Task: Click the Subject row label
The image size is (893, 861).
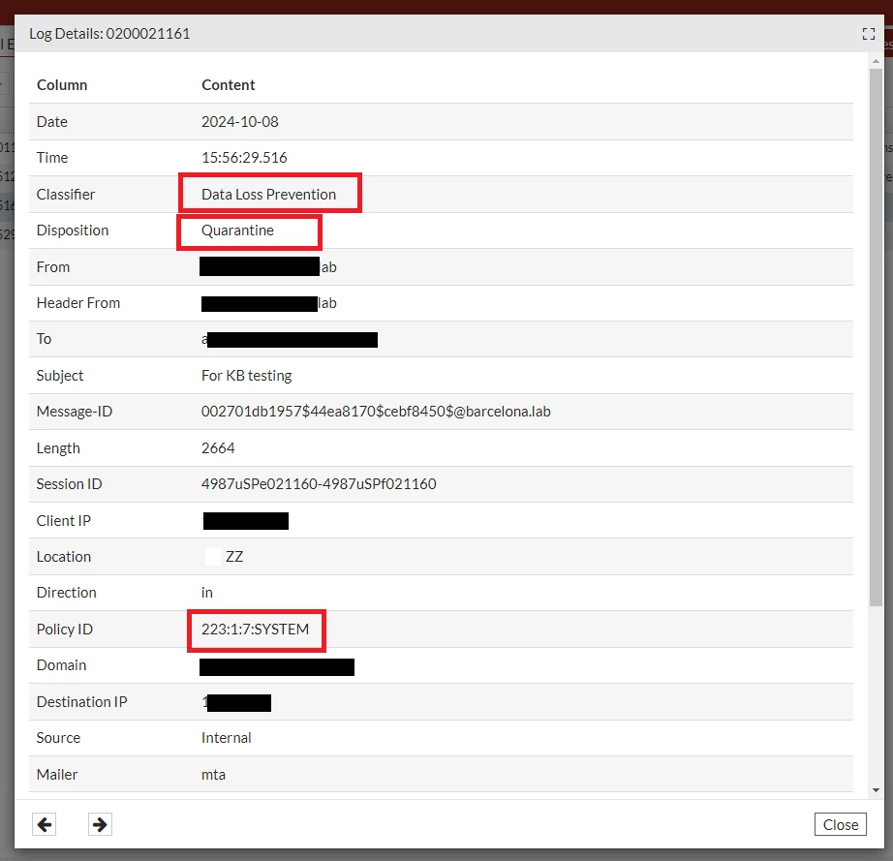Action: point(60,376)
